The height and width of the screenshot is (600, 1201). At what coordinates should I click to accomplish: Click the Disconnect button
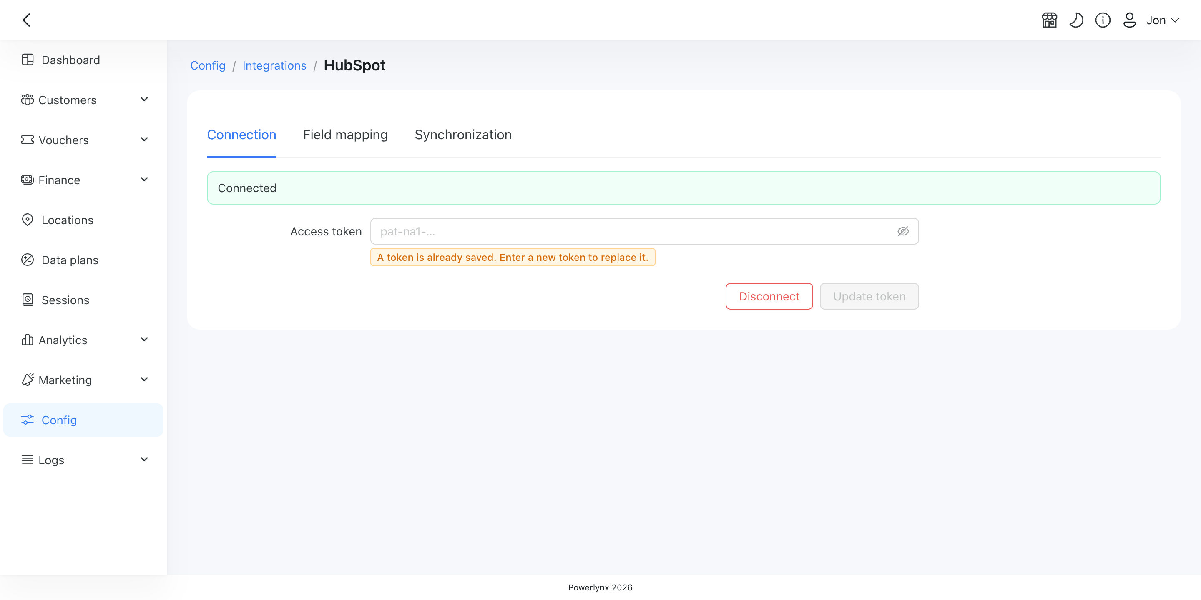pos(769,296)
